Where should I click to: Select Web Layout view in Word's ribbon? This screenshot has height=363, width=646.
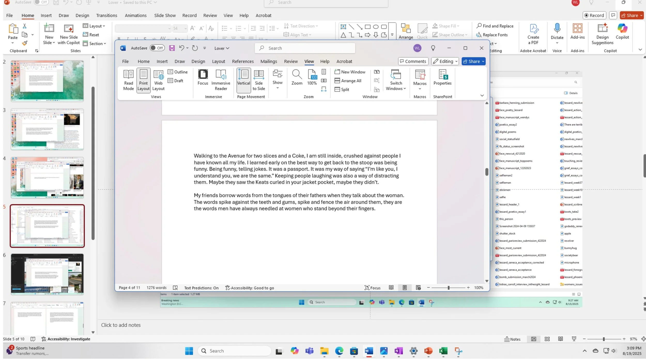click(x=158, y=80)
